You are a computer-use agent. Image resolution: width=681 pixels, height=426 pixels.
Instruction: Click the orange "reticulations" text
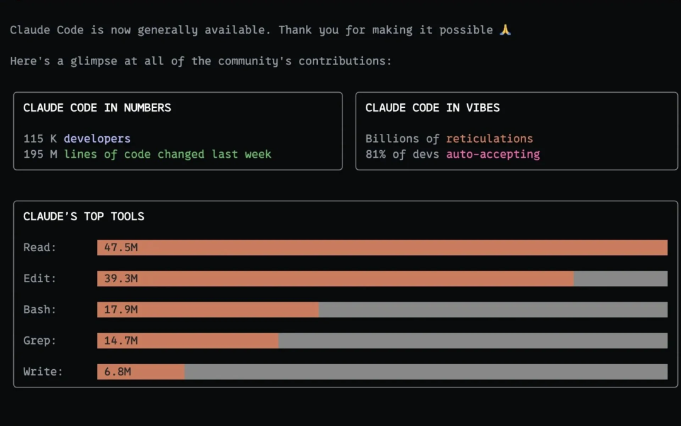[x=489, y=139]
